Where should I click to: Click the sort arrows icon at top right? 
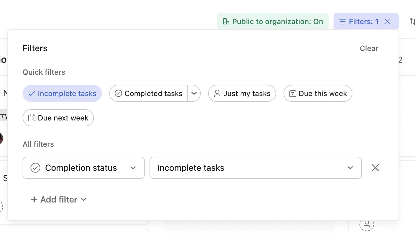(412, 21)
